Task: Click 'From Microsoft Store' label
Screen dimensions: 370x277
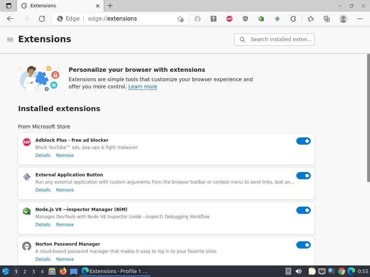Action: tap(44, 127)
